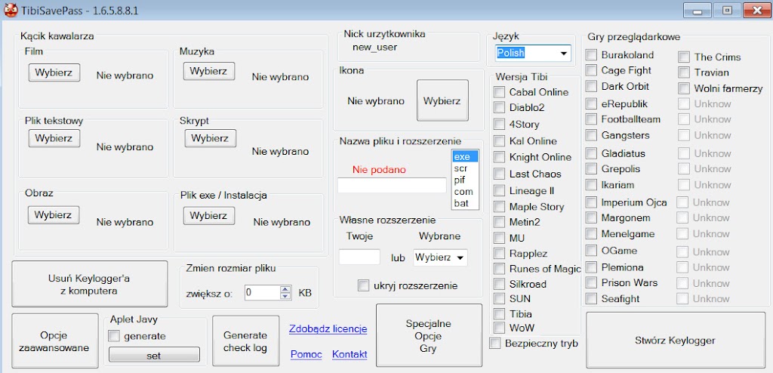Select bat in the extension list
This screenshot has height=373, width=773.
tap(465, 203)
